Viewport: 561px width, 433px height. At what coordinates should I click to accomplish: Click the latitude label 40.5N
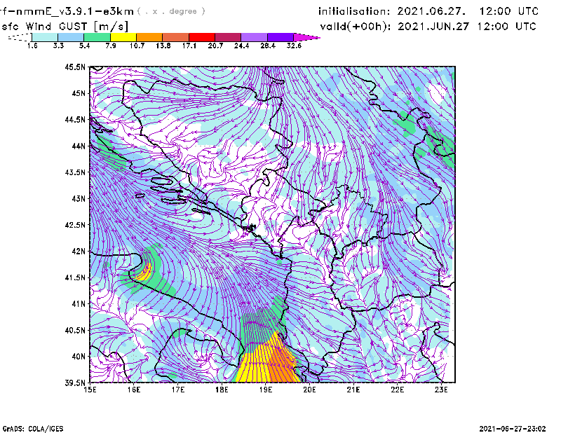[75, 331]
